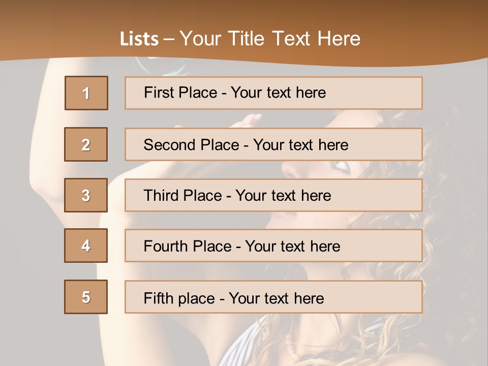Click the 'Fourth Place - Your text here' bar
Viewport: 488px width, 366px height.
(273, 246)
